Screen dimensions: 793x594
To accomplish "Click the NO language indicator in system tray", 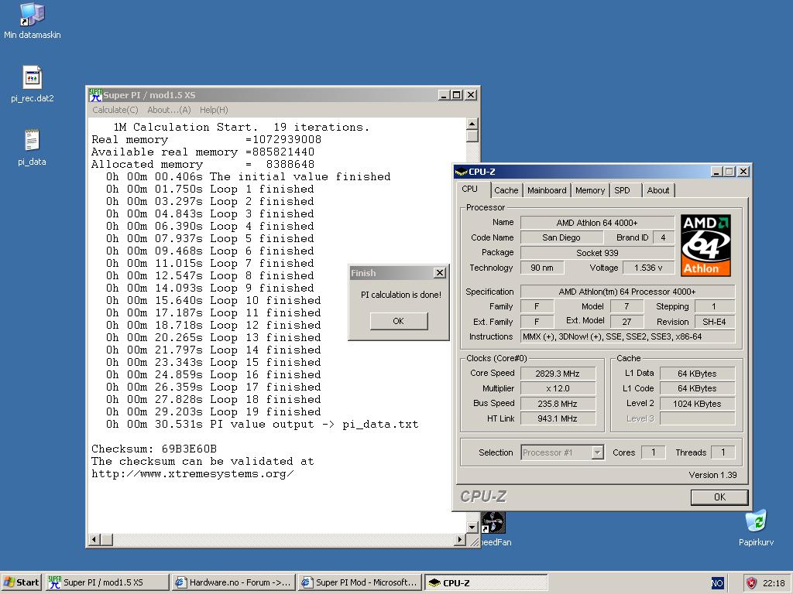I will point(717,583).
